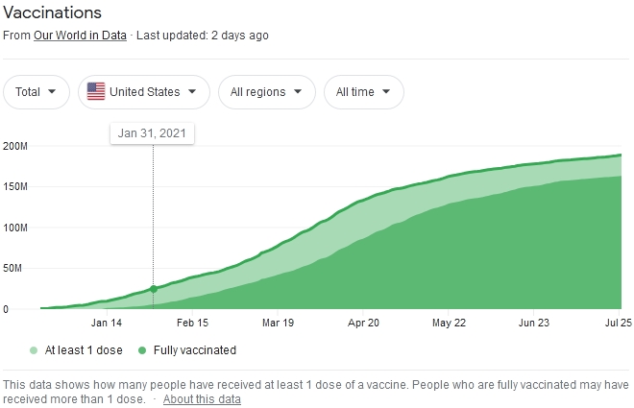Toggle the Fully vaccinated legend label
The width and height of the screenshot is (634, 408).
tap(195, 350)
